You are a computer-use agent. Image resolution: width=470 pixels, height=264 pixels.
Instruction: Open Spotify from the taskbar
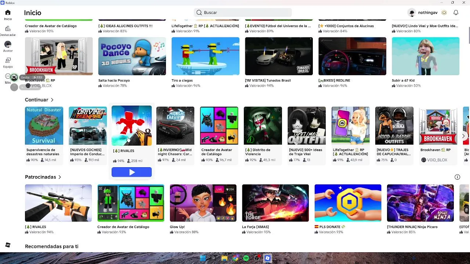[x=246, y=258]
